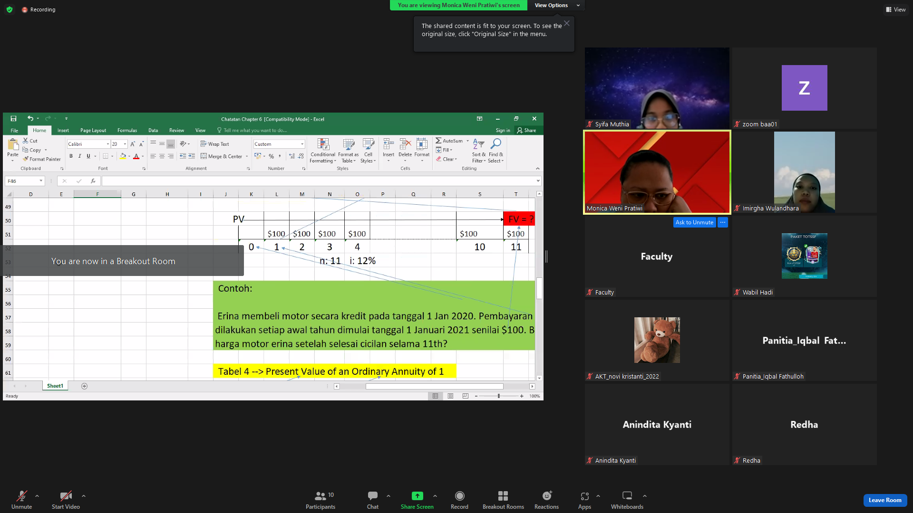Expand video options arrow beside Start Video
Screen dimensions: 913x513
pos(84,496)
